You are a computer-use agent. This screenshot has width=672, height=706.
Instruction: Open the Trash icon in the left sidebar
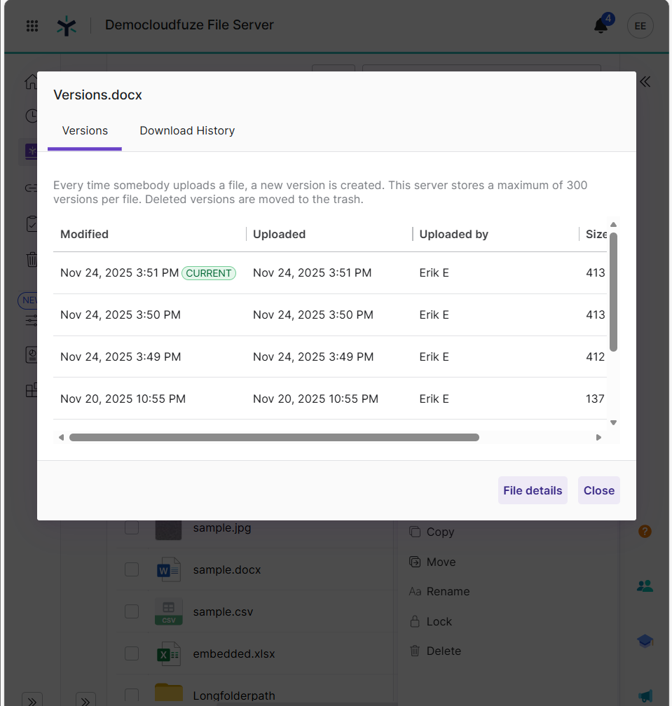32,259
